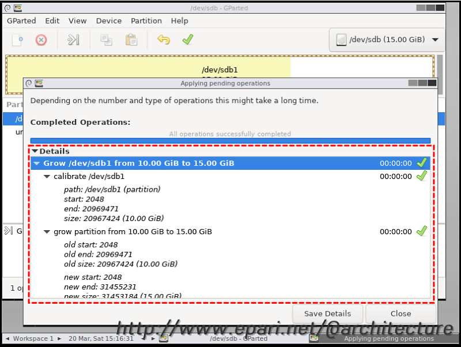
Task: Select the 'old size: 20967424 (10.00 GiB)' line
Action: pyautogui.click(x=120, y=264)
